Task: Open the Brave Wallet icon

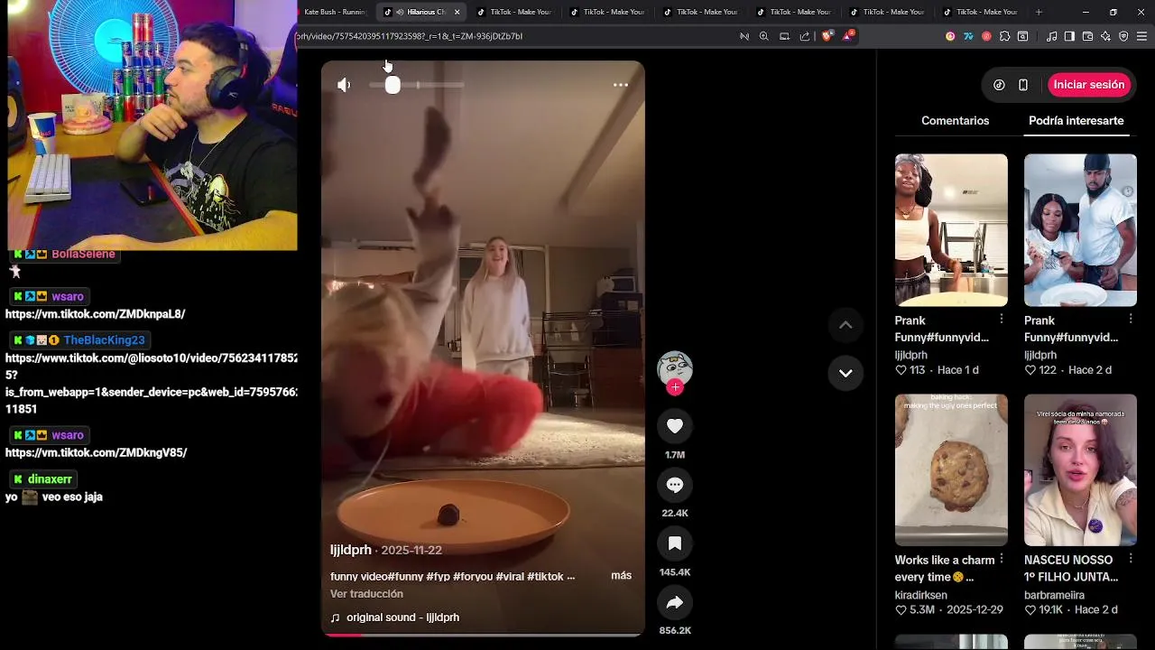Action: 1087,36
